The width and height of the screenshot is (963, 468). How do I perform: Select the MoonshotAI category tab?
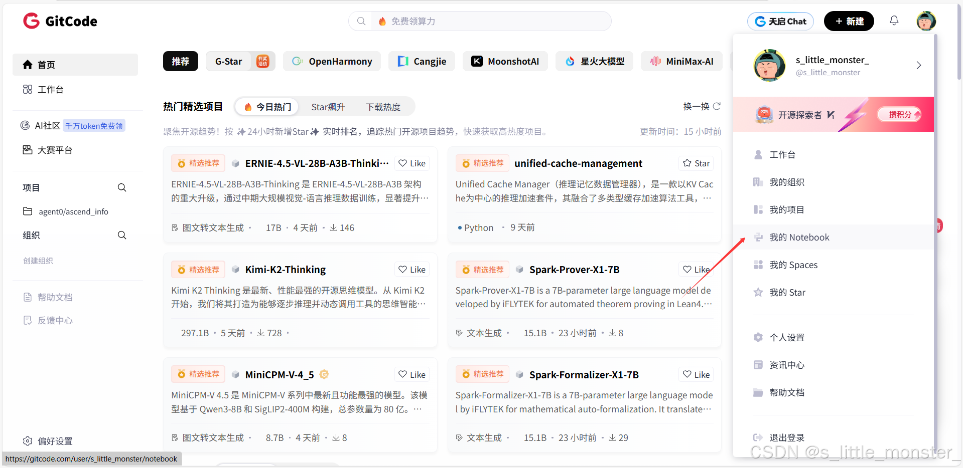pyautogui.click(x=505, y=61)
